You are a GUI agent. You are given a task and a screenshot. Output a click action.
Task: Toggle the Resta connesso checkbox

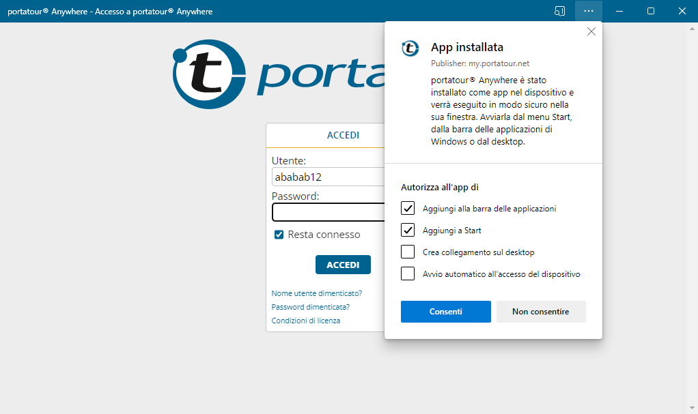point(279,235)
